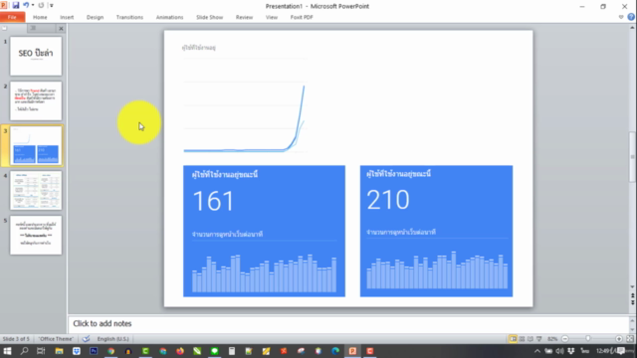Click the spell check icon in status bar
The height and width of the screenshot is (358, 637).
86,338
